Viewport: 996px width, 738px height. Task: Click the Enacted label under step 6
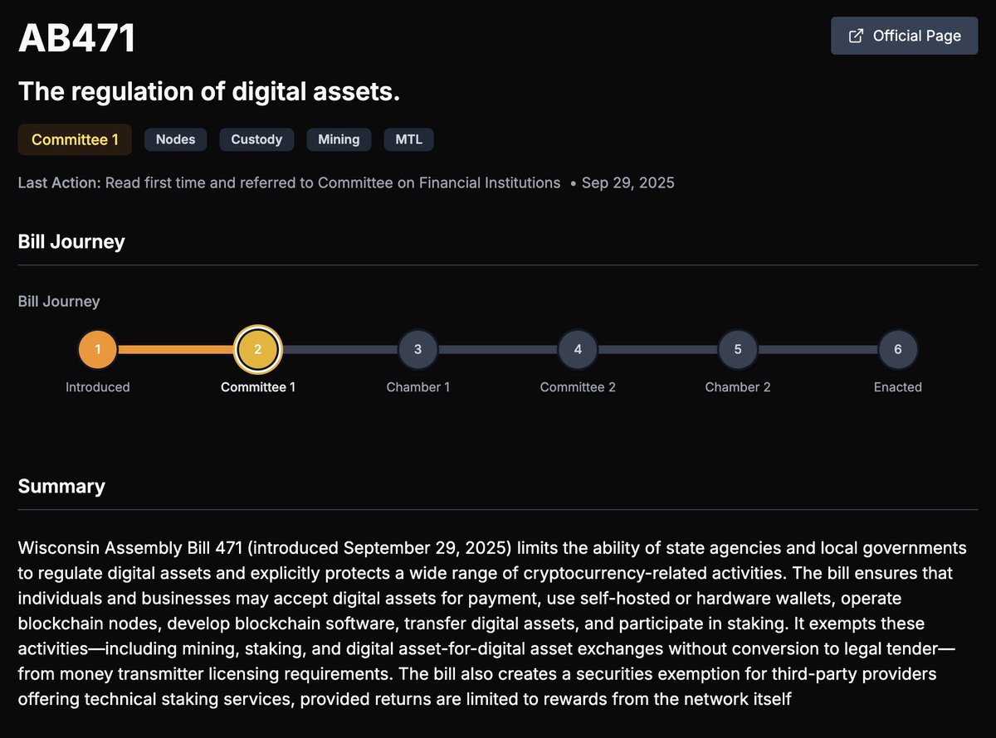tap(898, 387)
